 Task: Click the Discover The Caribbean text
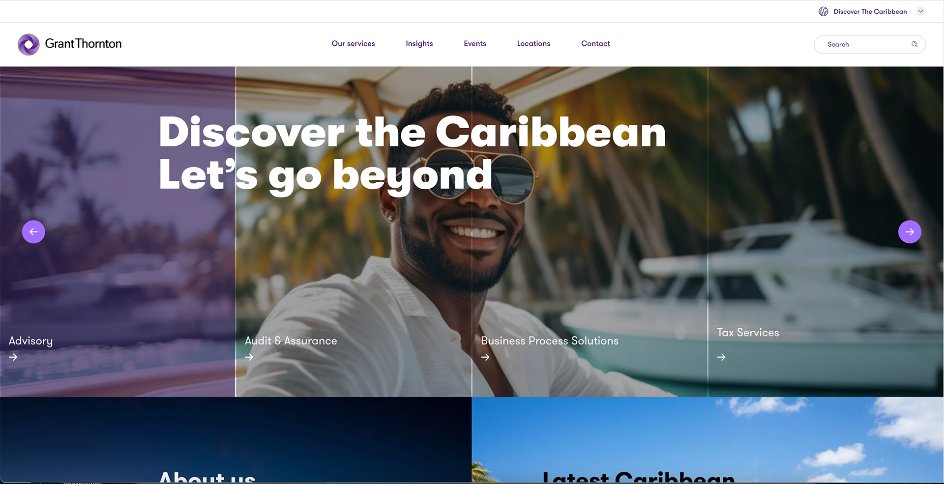870,11
